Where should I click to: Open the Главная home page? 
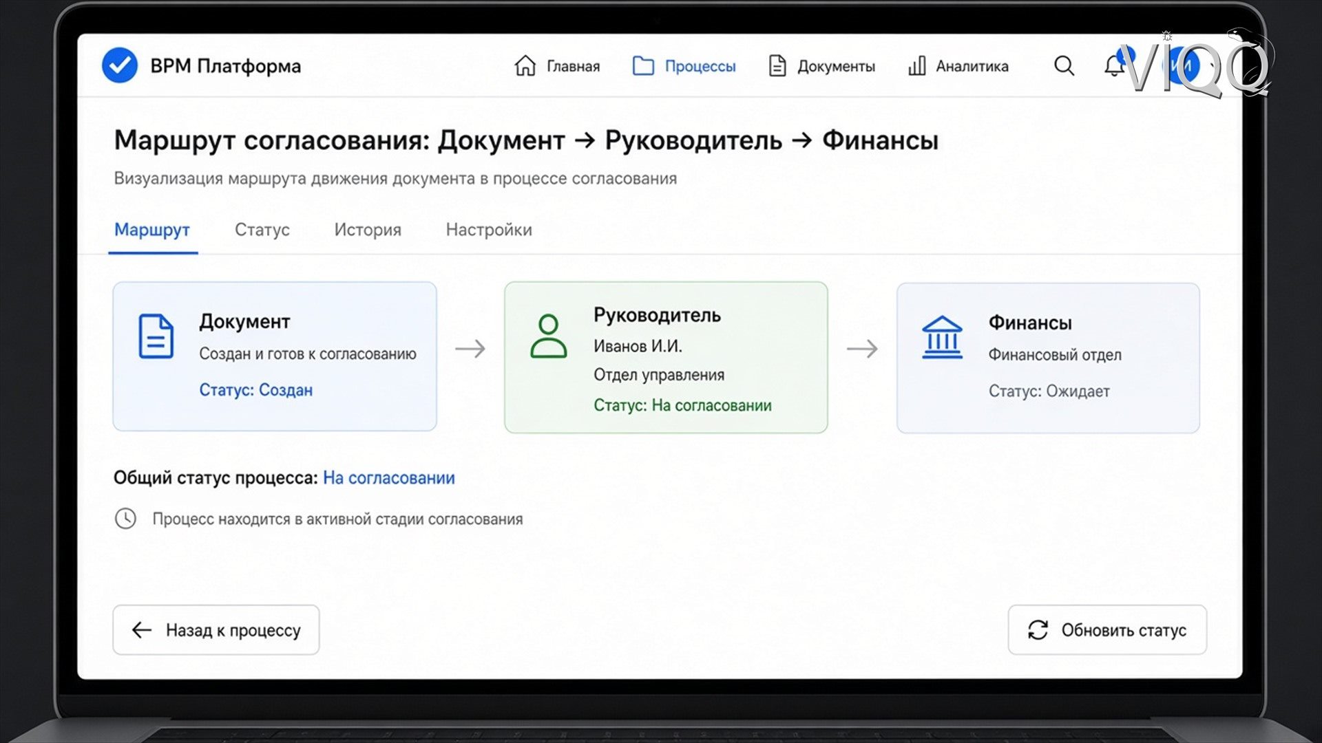pos(557,66)
